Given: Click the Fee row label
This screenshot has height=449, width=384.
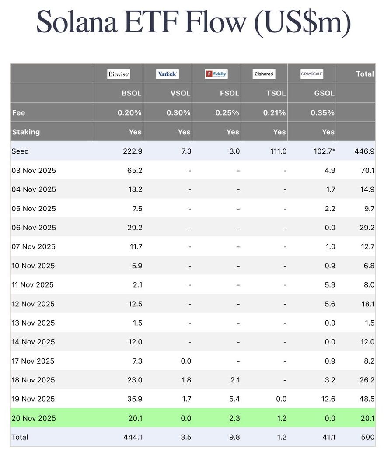Looking at the screenshot, I should pyautogui.click(x=19, y=112).
